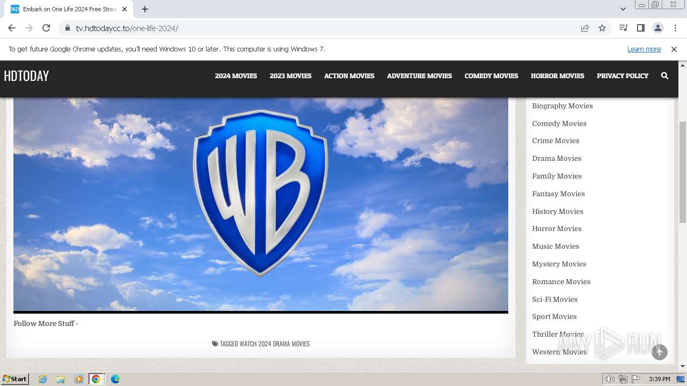Click the padlock site info icon
Image resolution: width=687 pixels, height=386 pixels.
[x=68, y=28]
